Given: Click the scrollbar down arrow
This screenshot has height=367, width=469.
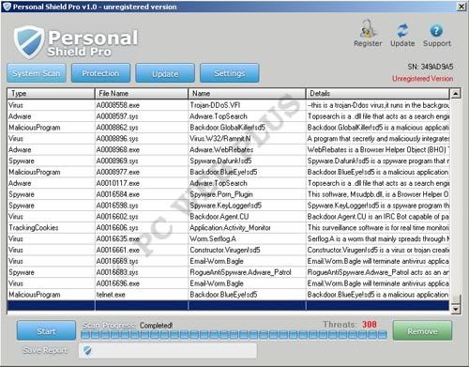Looking at the screenshot, I should 456,310.
